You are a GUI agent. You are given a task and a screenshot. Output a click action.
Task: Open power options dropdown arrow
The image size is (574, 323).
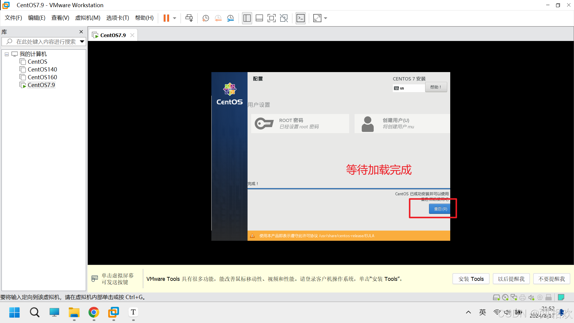[175, 18]
